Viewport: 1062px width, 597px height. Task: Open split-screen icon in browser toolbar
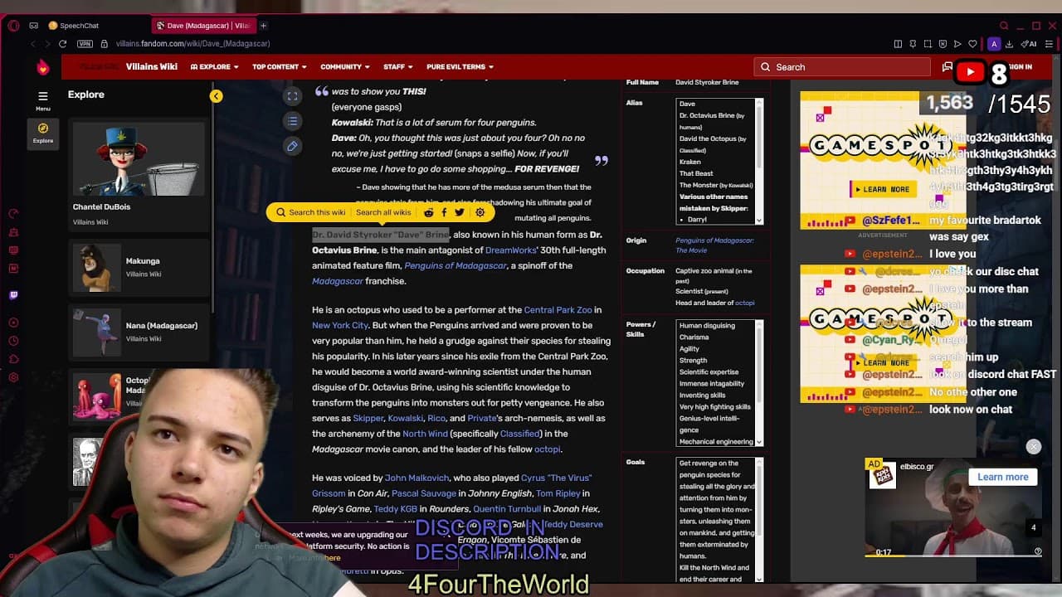click(898, 43)
